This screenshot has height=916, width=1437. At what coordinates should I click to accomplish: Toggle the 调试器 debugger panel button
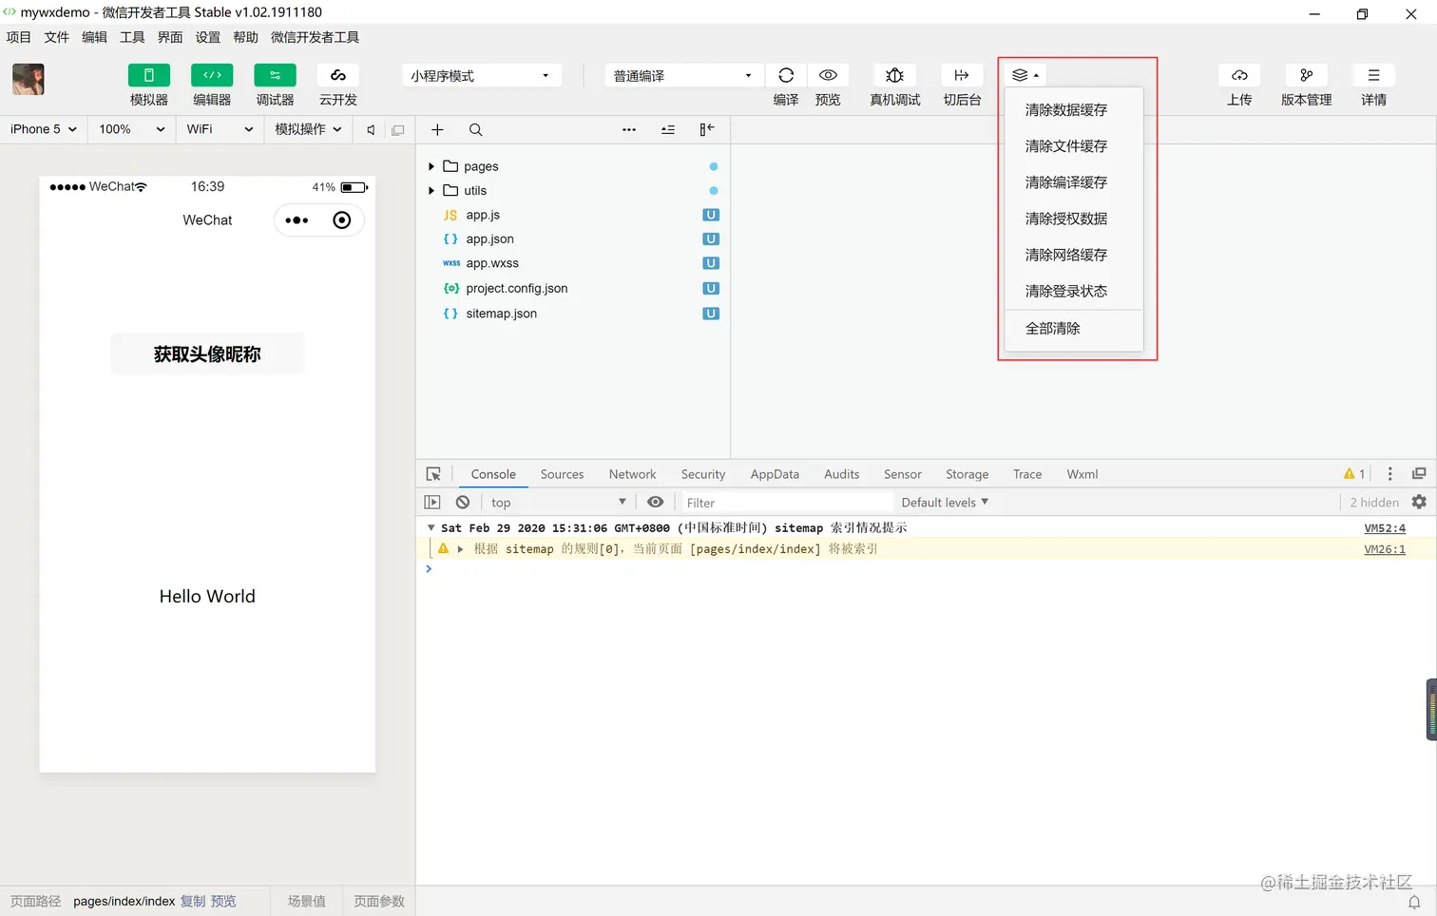click(x=275, y=75)
